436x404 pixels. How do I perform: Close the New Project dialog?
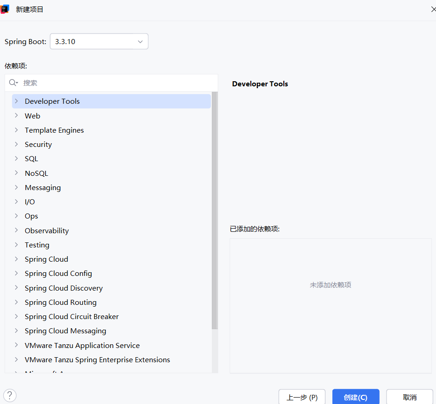tap(433, 10)
